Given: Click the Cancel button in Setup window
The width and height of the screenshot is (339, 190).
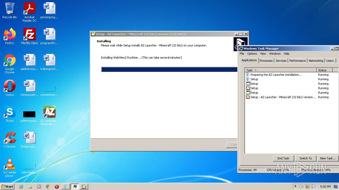Looking at the screenshot, I should pyautogui.click(x=232, y=145).
